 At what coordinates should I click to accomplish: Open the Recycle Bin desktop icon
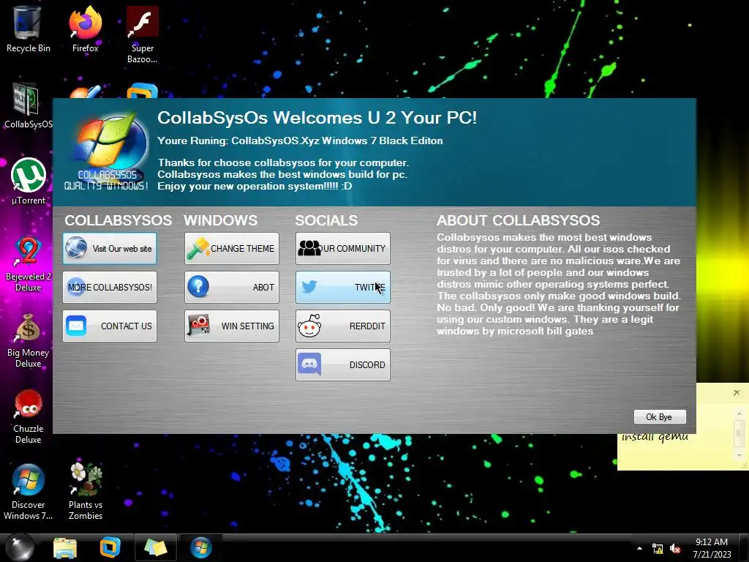pos(28,29)
